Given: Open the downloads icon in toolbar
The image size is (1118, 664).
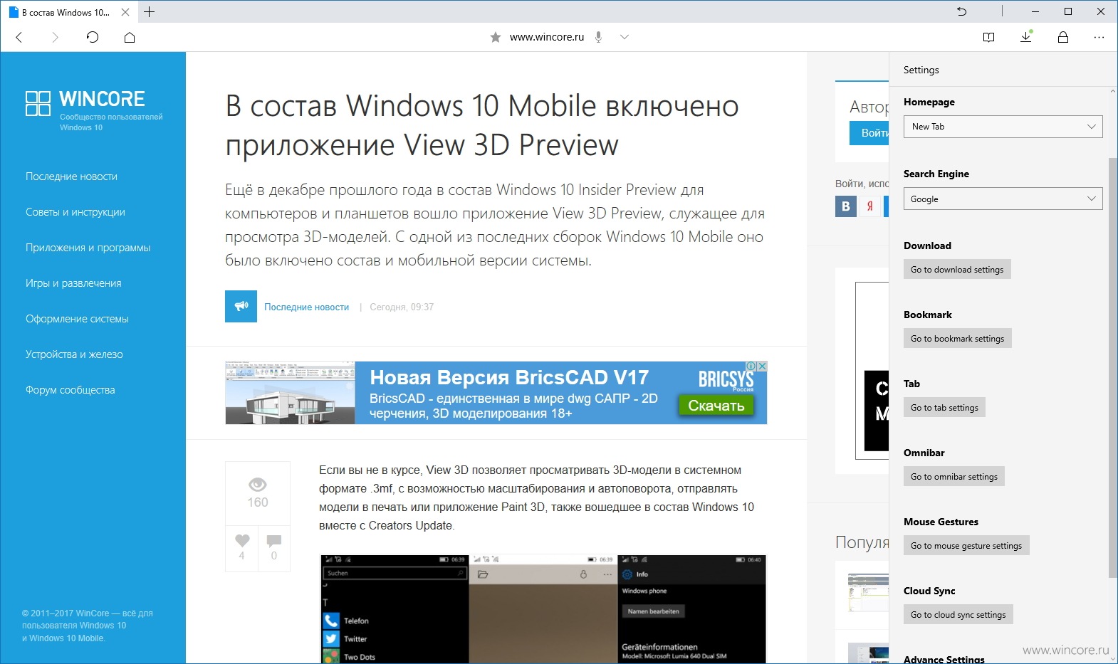Looking at the screenshot, I should point(1026,36).
